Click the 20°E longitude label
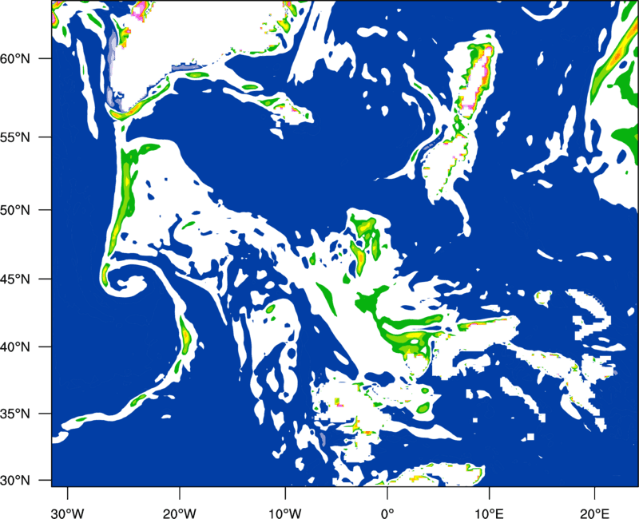Viewport: 639px width, 519px height. click(594, 513)
